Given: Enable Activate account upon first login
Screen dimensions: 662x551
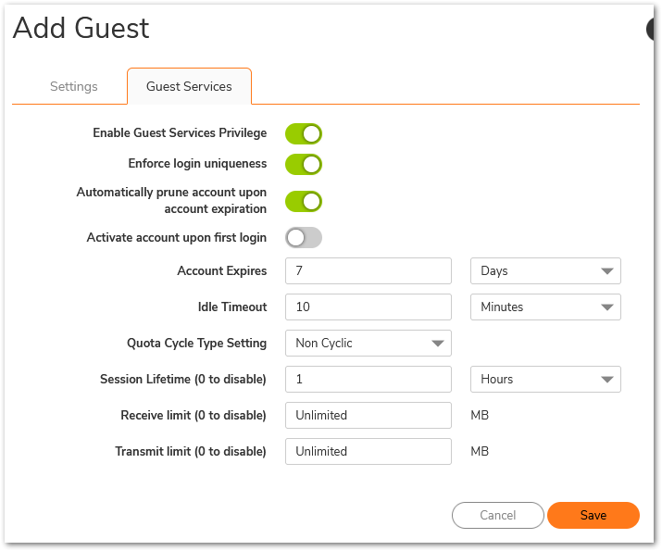Looking at the screenshot, I should click(x=303, y=238).
